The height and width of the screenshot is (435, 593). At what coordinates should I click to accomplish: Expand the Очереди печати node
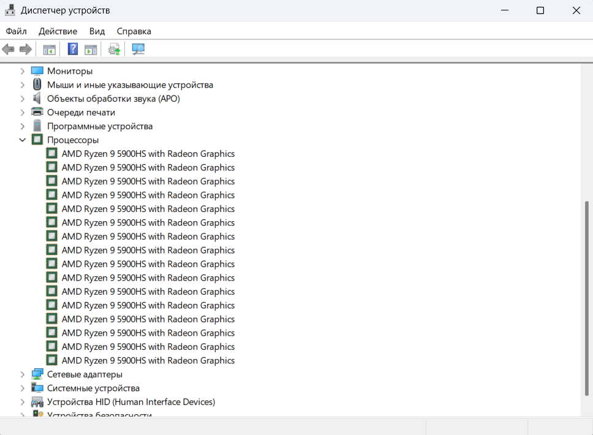22,112
